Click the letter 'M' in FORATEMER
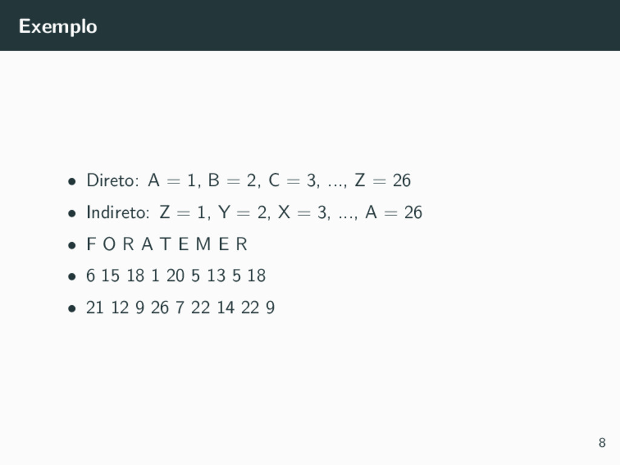This screenshot has height=465, width=620. [x=203, y=244]
